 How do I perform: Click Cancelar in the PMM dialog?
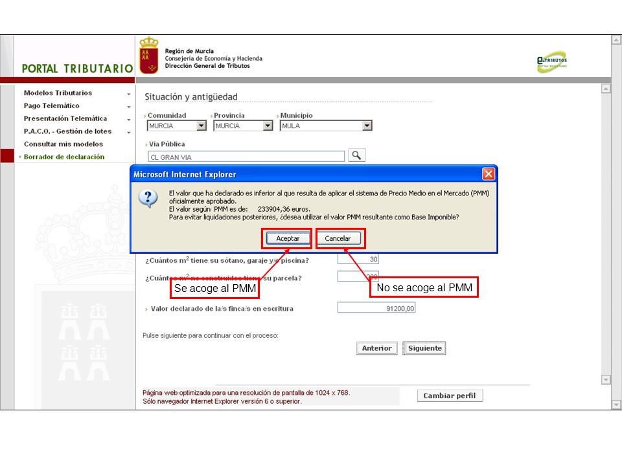[338, 238]
